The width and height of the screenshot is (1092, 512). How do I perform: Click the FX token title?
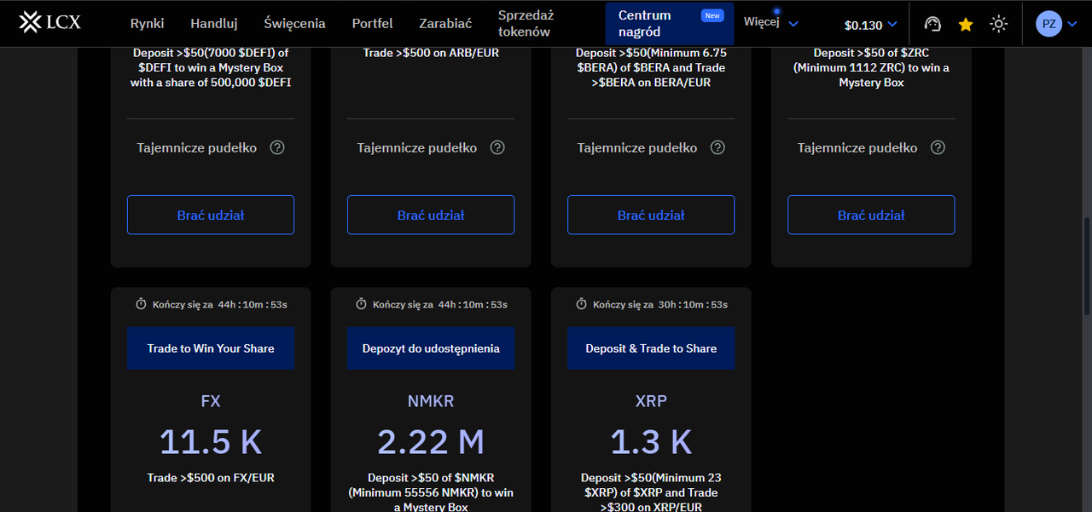(211, 401)
